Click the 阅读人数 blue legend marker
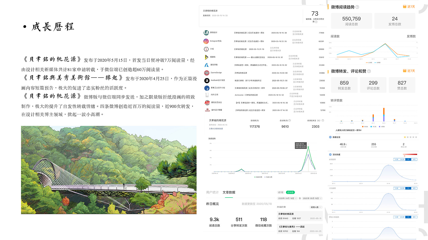The image size is (428, 240). [x=265, y=177]
